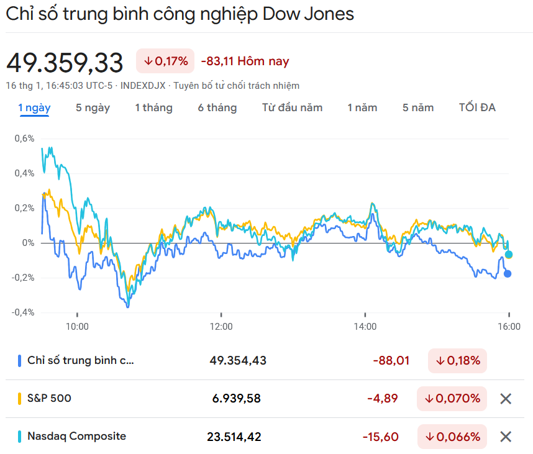533x454 pixels.
Task: Click the blue Dow Jones endpoint dot
Action: point(508,273)
